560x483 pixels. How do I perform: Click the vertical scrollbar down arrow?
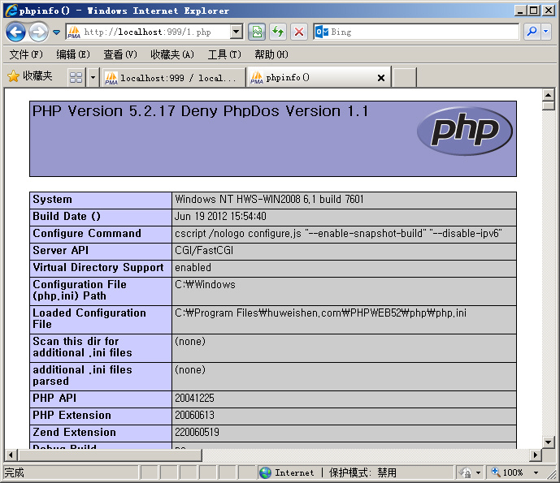548,442
